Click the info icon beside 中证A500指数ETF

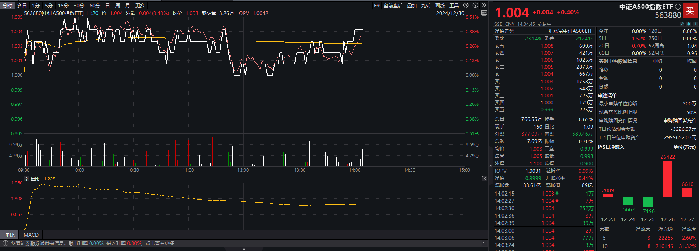pos(678,7)
